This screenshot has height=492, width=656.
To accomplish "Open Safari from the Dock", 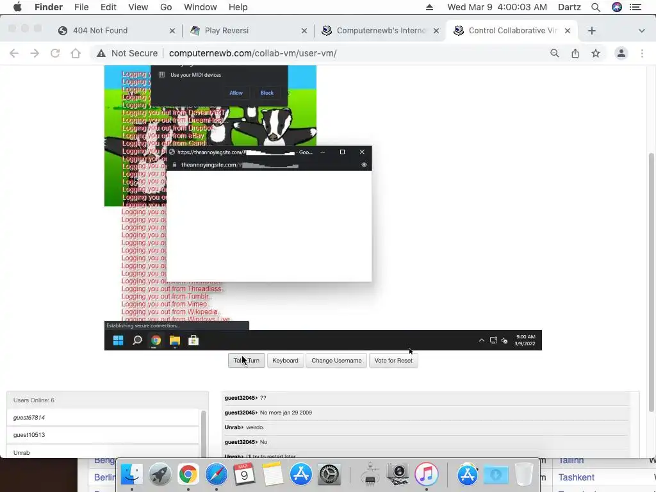I will [216, 475].
